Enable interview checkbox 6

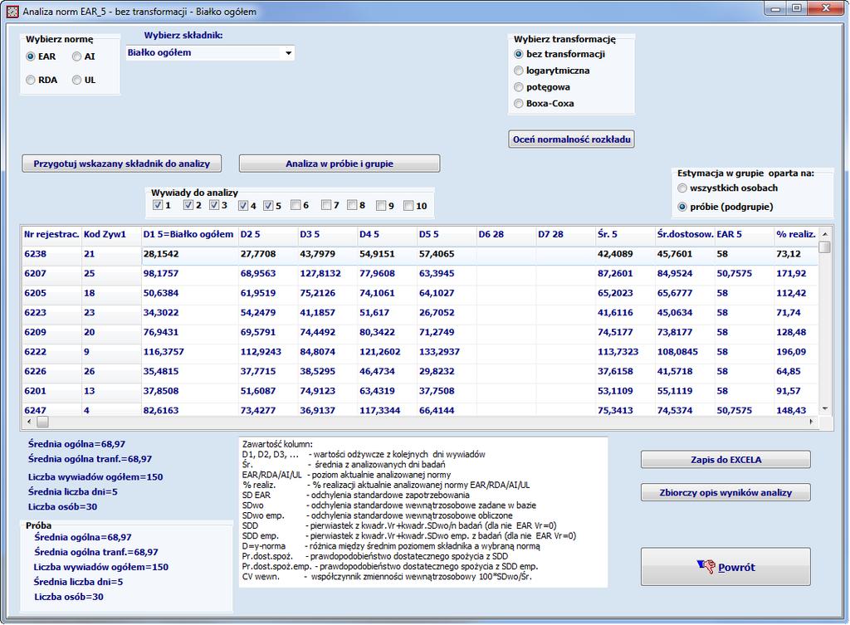coord(296,205)
